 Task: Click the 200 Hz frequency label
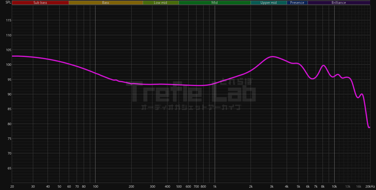(x=131, y=186)
